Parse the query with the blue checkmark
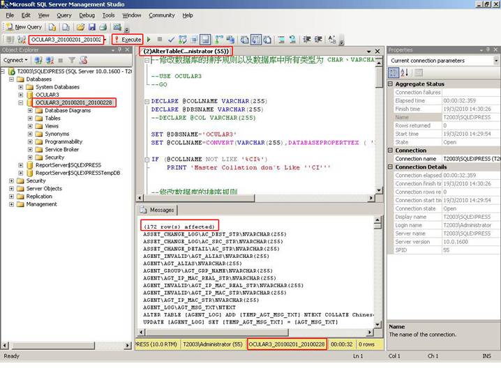Viewport: 501px width, 375px height. click(171, 40)
